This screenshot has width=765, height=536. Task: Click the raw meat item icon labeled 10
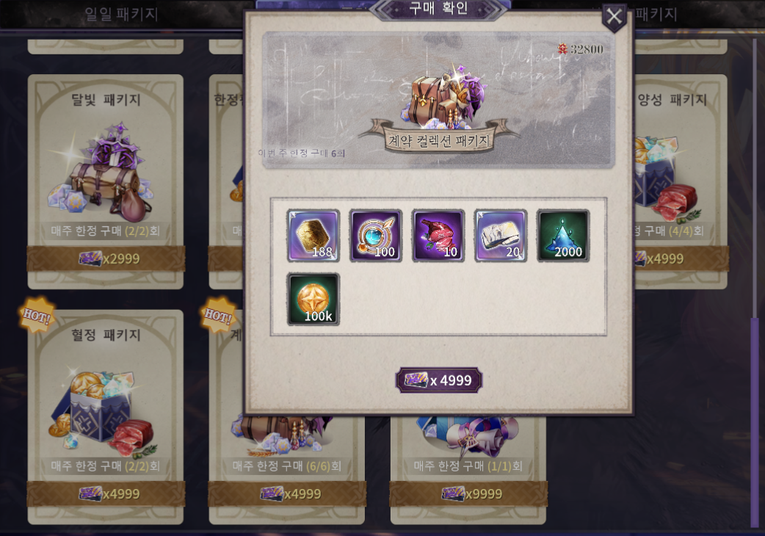(438, 236)
